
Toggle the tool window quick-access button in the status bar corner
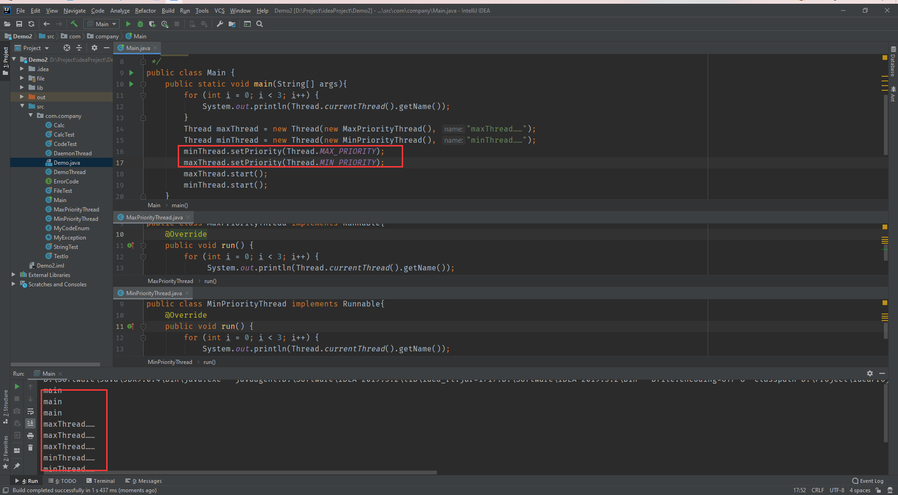coord(6,490)
